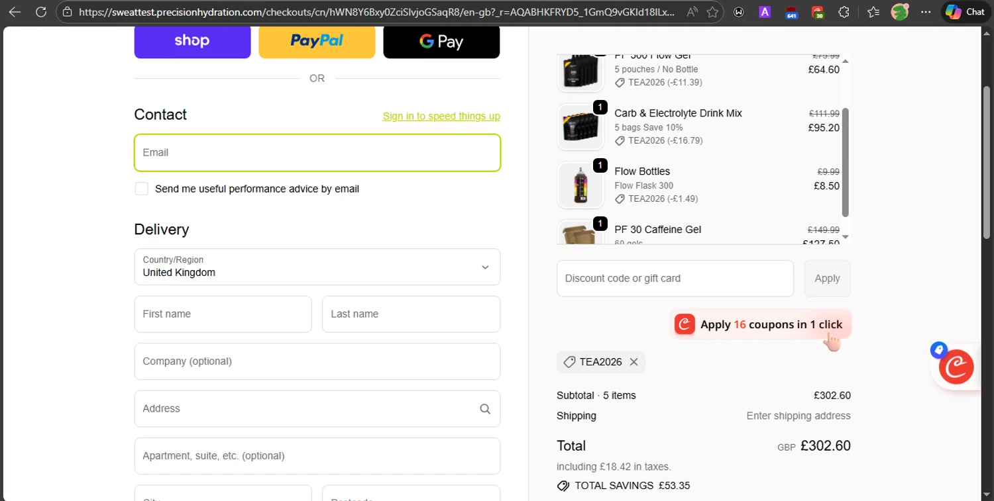994x501 pixels.
Task: Click the TEA2026 (-£16.79) discount line
Action: (659, 141)
